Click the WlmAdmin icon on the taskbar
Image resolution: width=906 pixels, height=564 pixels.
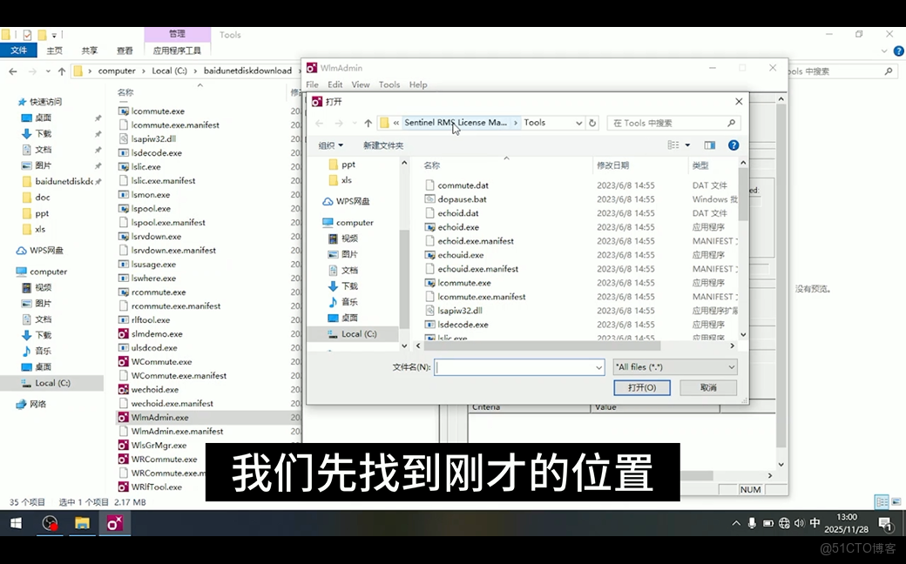[116, 524]
